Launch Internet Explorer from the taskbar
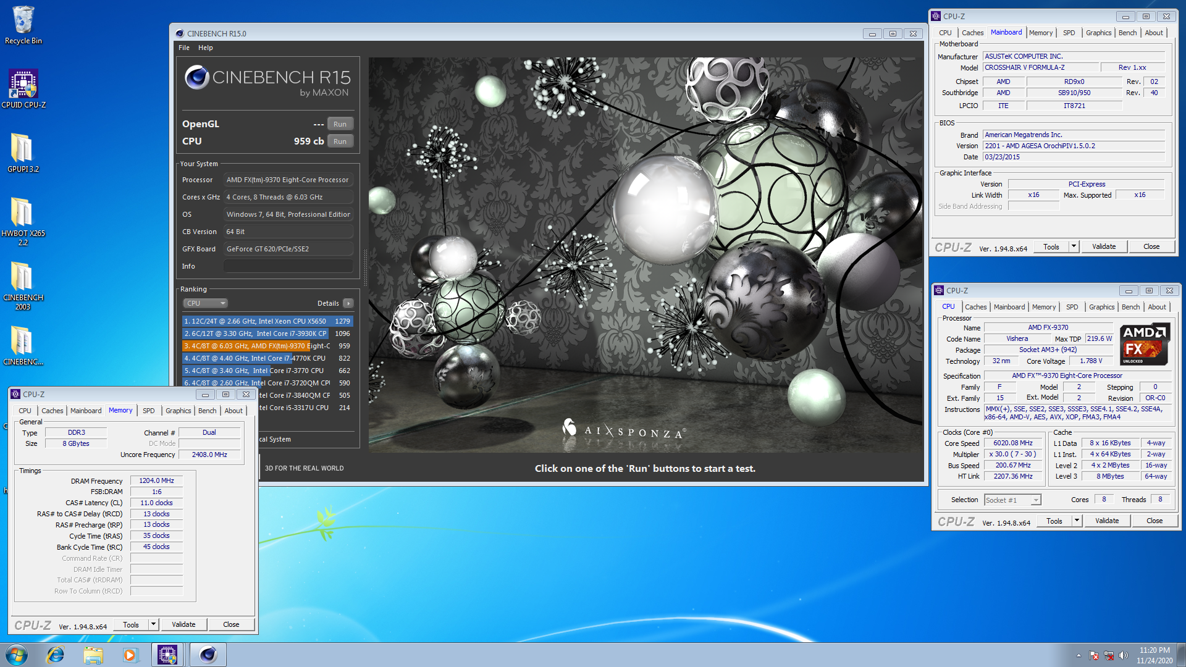The height and width of the screenshot is (667, 1186). [x=56, y=655]
